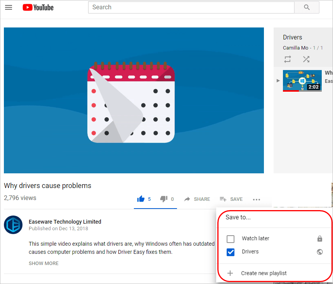Open the more actions ellipsis menu
This screenshot has height=284, width=333.
coord(256,199)
